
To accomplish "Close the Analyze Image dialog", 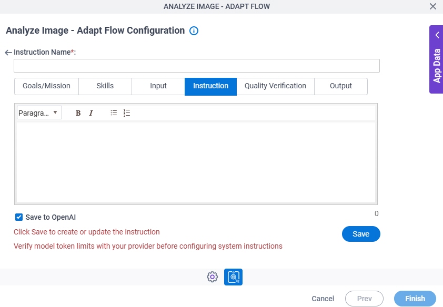I will coord(433,6).
